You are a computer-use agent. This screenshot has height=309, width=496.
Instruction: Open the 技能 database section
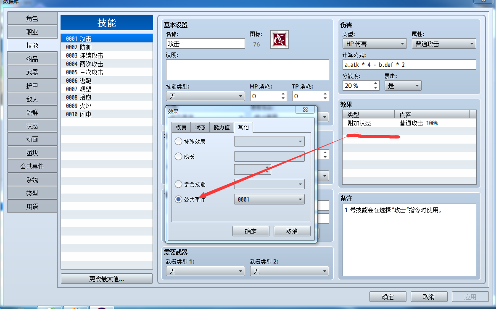click(x=32, y=45)
